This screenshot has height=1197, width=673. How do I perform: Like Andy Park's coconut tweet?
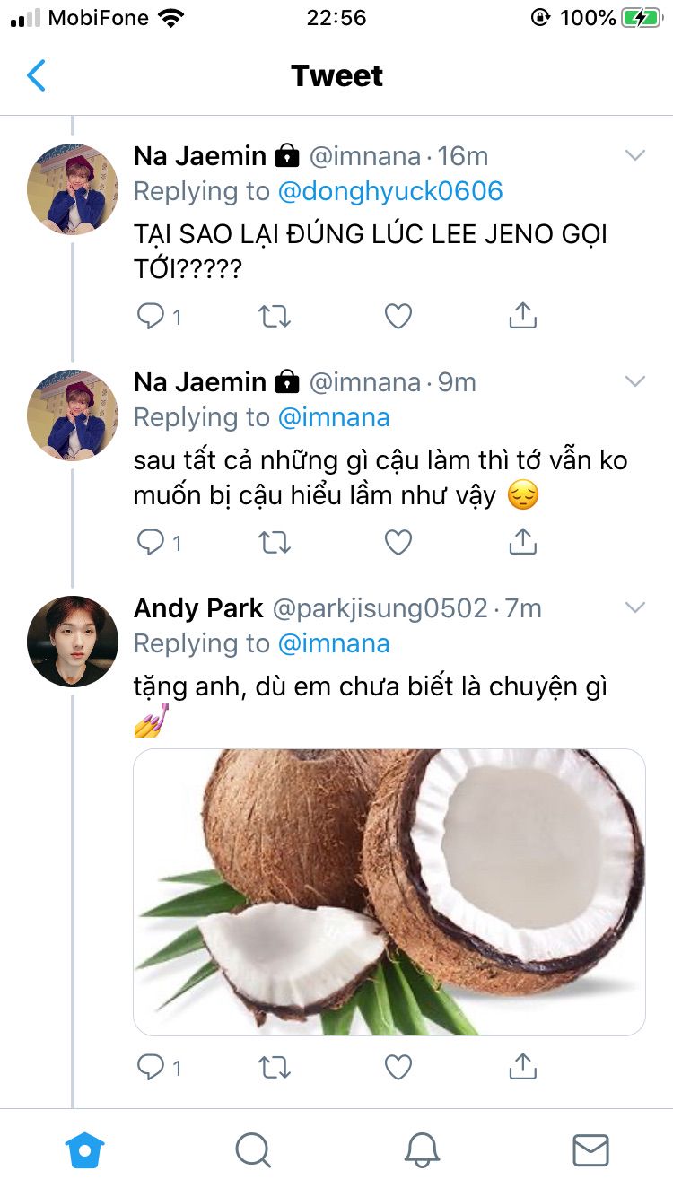click(398, 1067)
